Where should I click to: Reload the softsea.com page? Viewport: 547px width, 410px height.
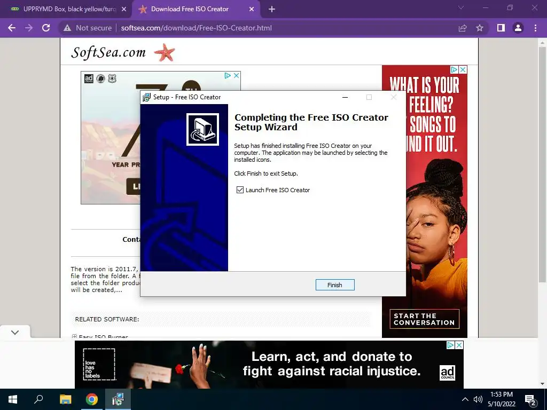[x=46, y=28]
